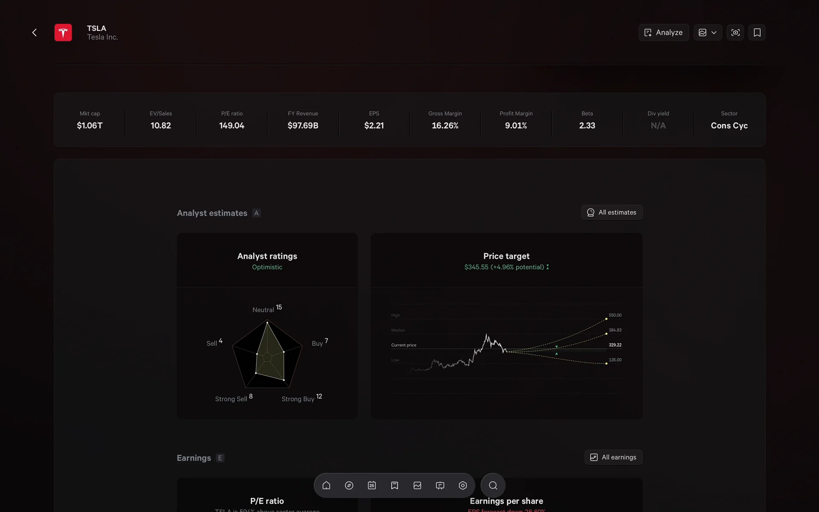Click the 550.00 high target marker
The height and width of the screenshot is (512, 819).
point(606,319)
